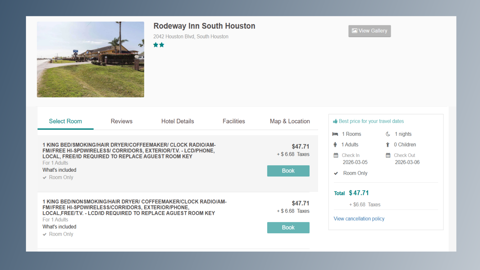
Task: Open the Reviews tab
Action: point(121,121)
